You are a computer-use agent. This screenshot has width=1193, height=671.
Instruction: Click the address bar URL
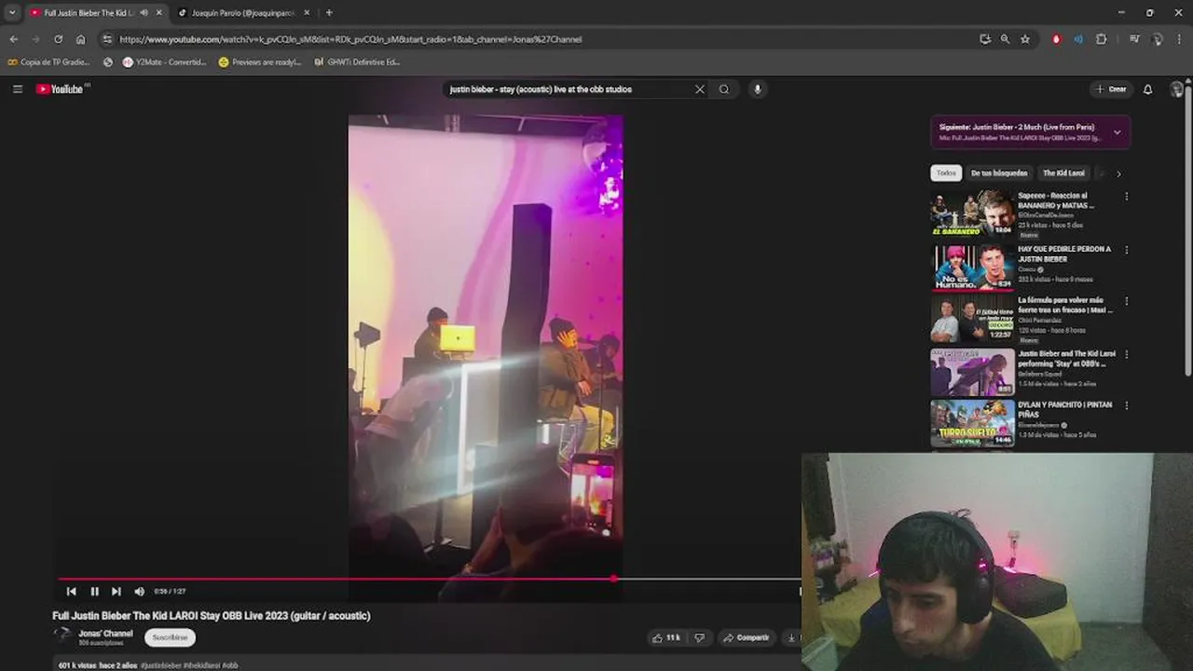[x=350, y=39]
